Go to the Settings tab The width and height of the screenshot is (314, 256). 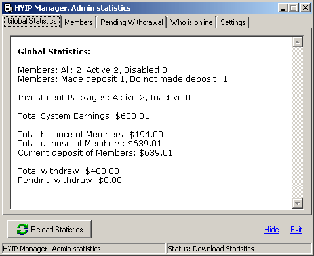[233, 22]
